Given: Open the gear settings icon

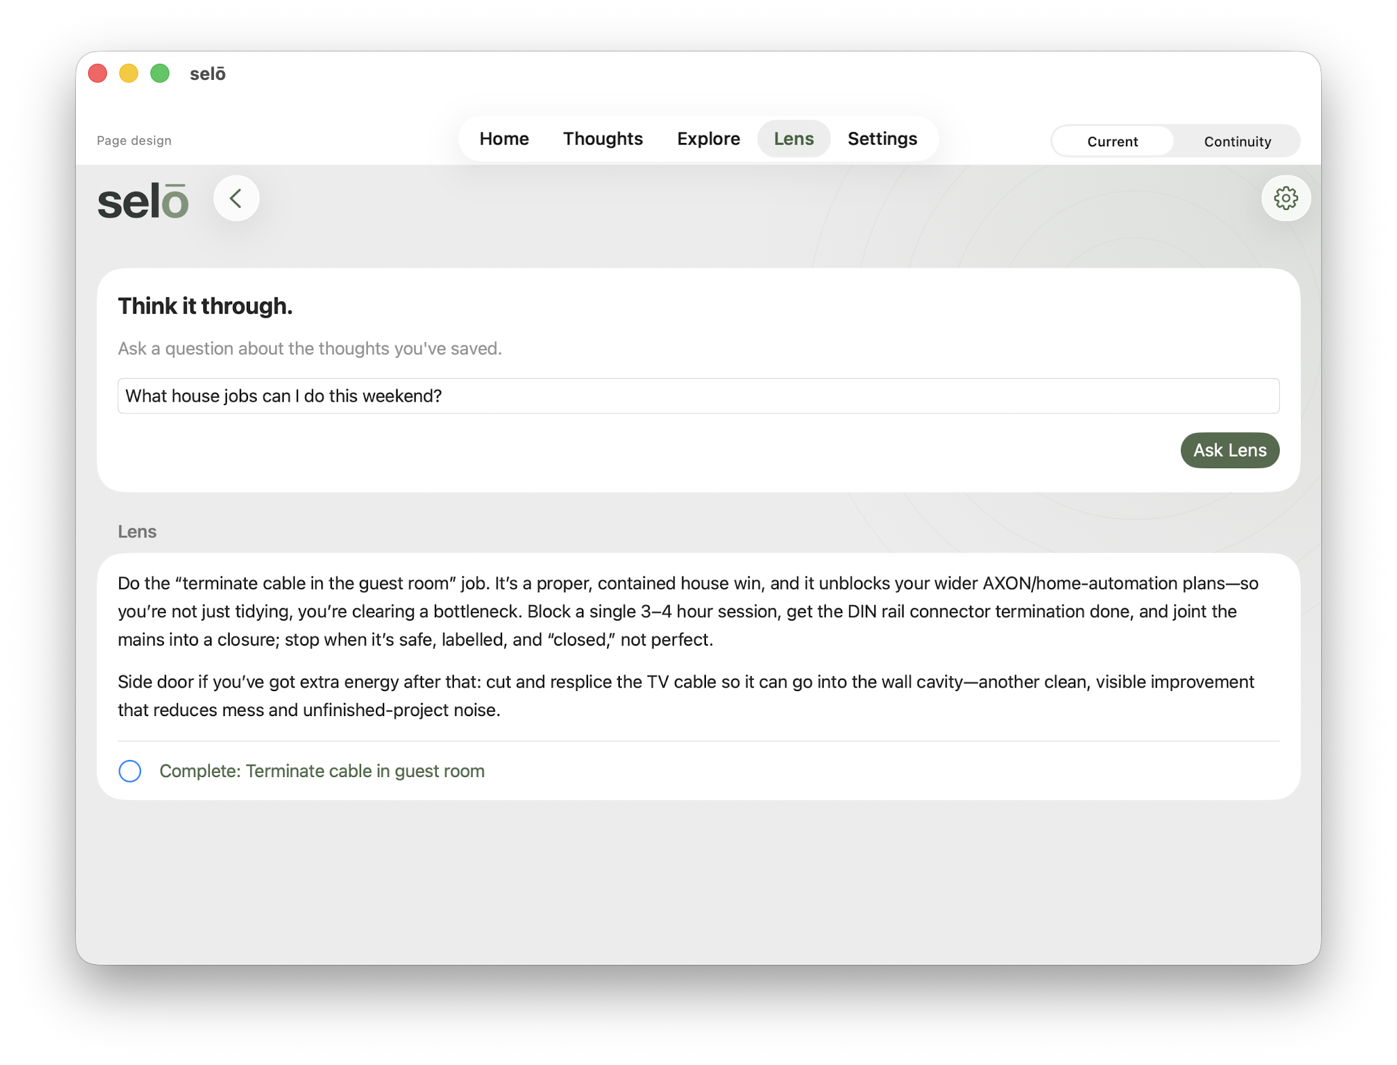Looking at the screenshot, I should point(1285,199).
